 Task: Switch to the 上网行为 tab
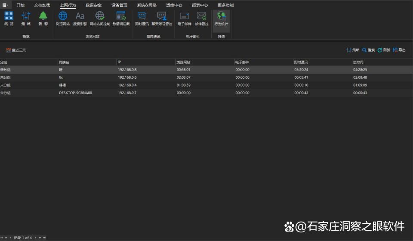(x=68, y=5)
